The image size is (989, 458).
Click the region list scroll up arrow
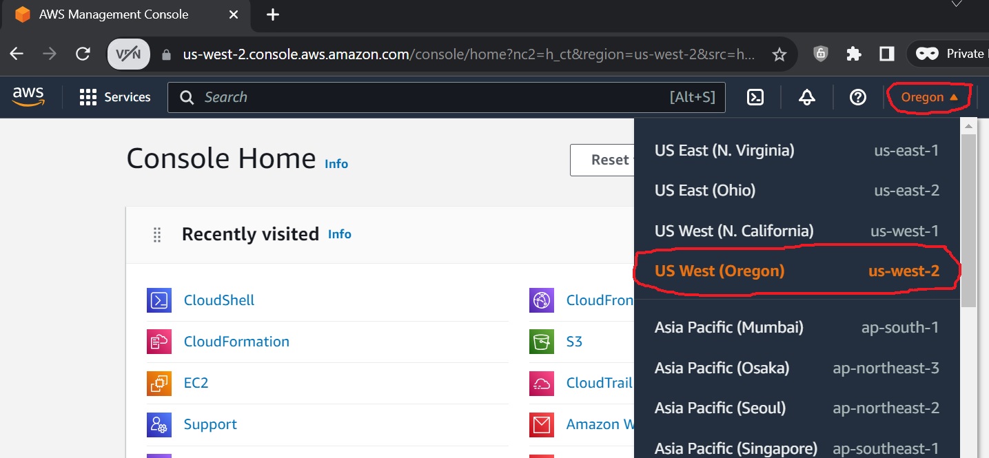coord(968,126)
